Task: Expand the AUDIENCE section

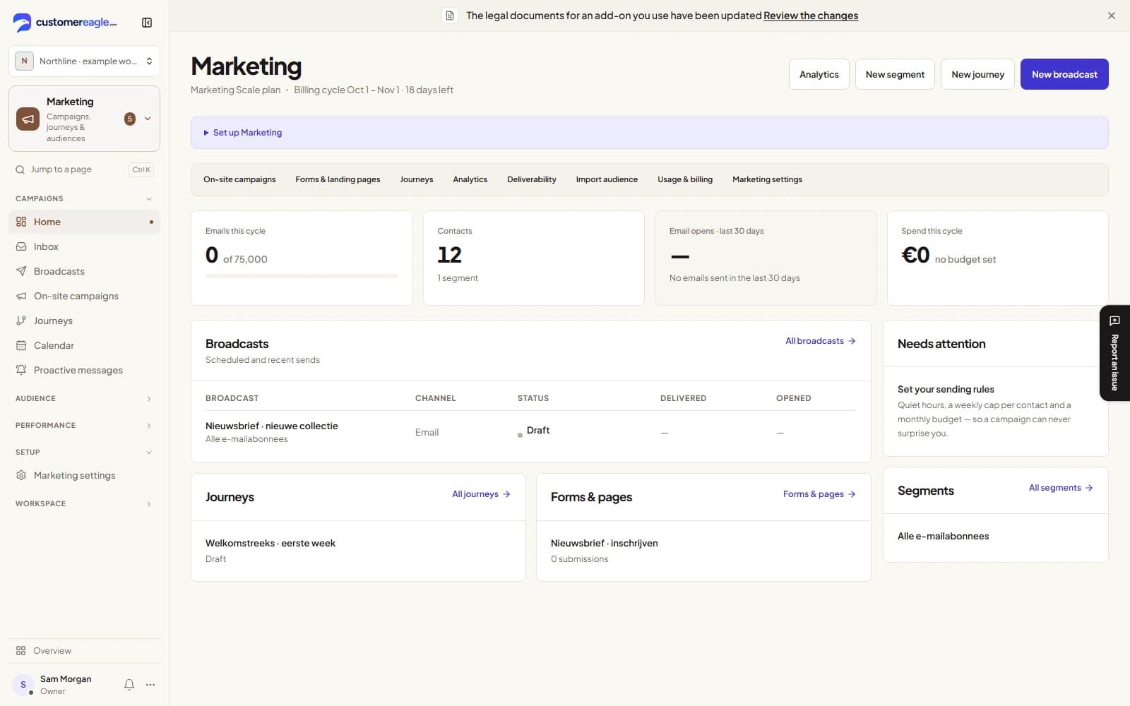Action: point(84,399)
